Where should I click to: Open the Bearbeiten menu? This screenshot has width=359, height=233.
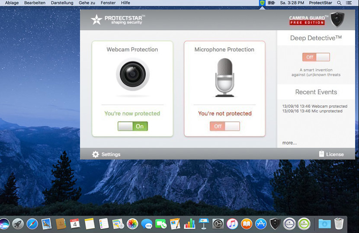[35, 3]
